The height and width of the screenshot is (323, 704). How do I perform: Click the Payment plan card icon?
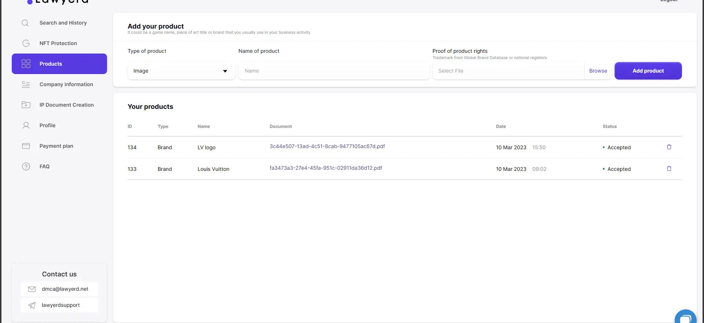26,146
